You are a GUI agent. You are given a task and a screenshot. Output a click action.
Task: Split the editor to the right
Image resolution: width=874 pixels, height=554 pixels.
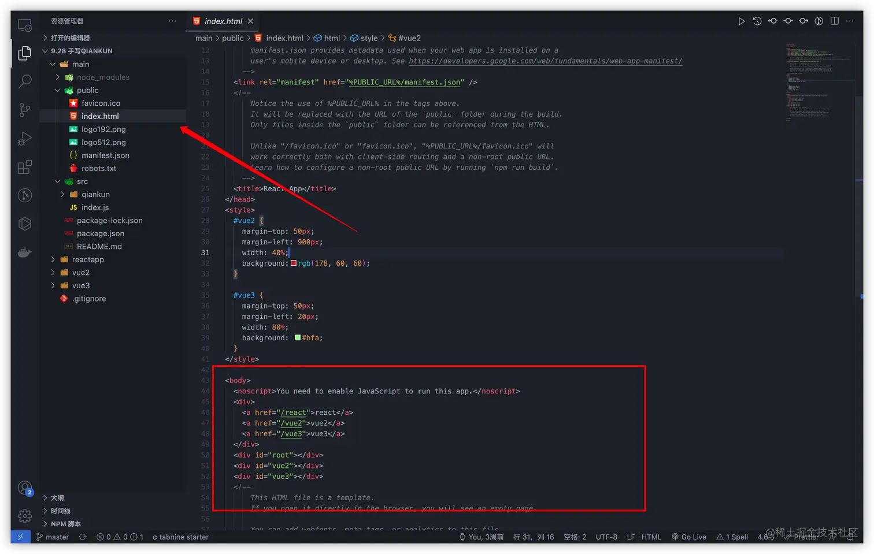coord(835,21)
